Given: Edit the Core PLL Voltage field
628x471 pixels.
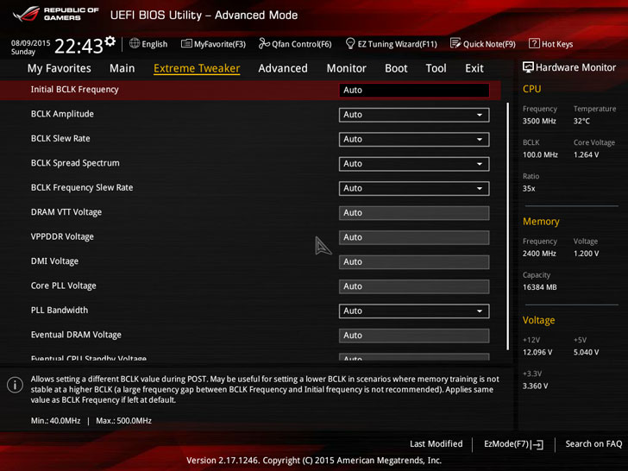Looking at the screenshot, I should click(414, 286).
